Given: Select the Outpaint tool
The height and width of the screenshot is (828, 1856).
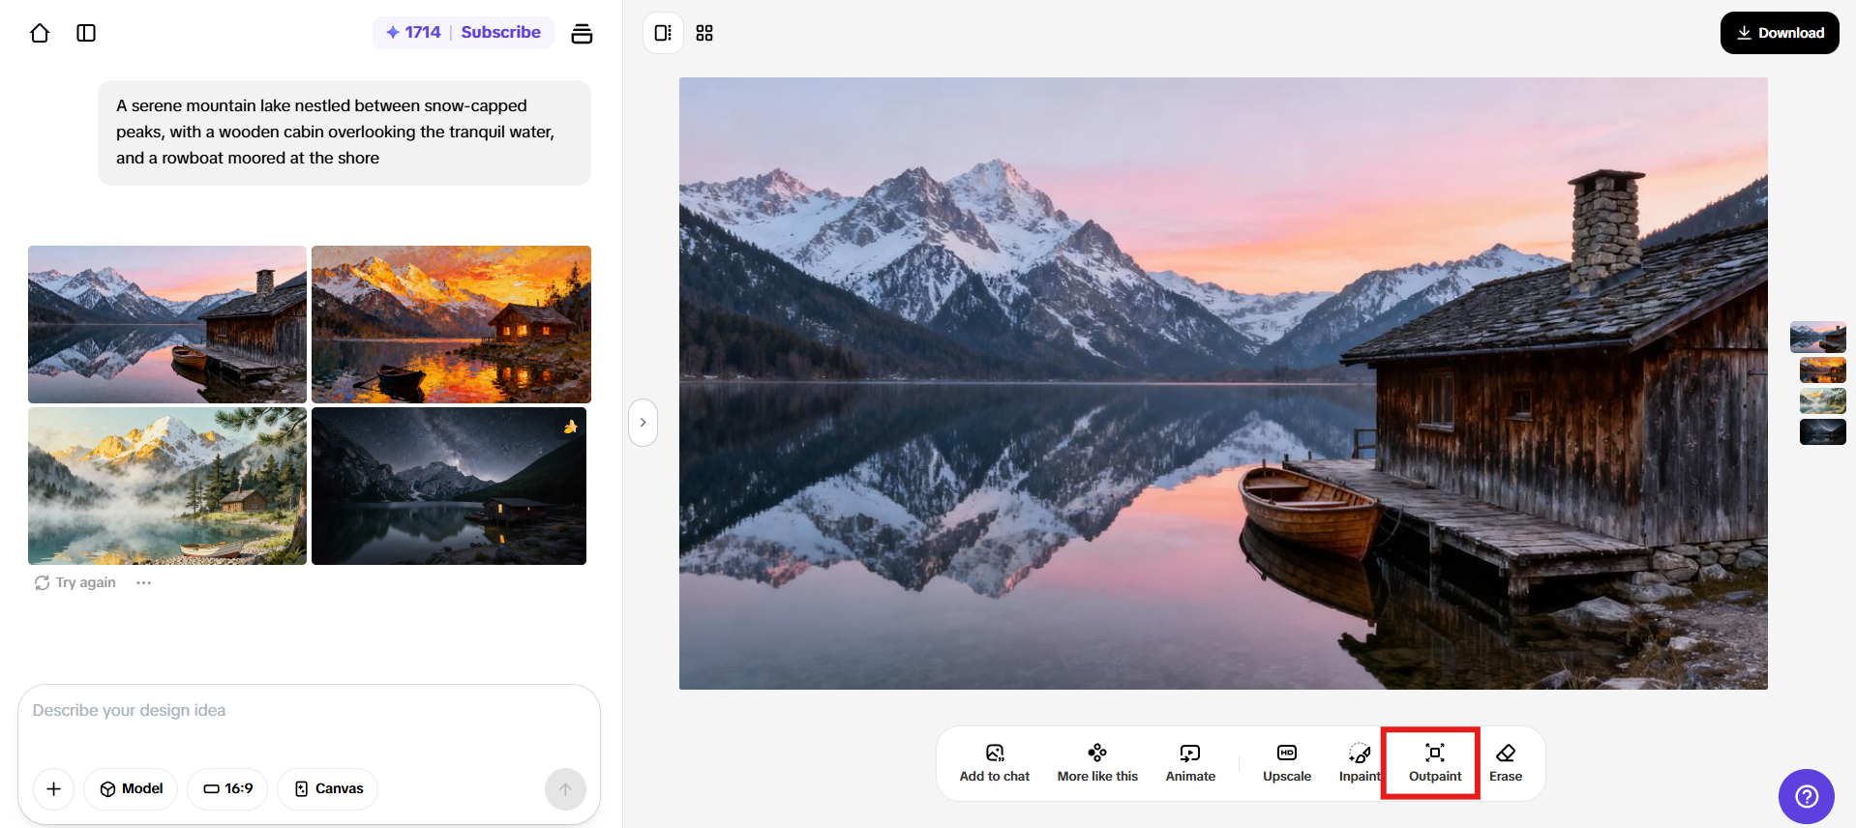Looking at the screenshot, I should pyautogui.click(x=1435, y=763).
